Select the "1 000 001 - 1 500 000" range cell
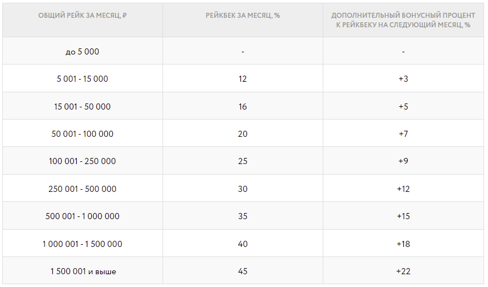This screenshot has width=488, height=287. [x=82, y=244]
